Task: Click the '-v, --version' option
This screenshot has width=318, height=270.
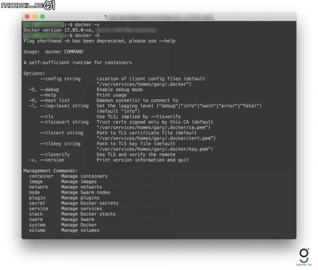Action: pos(46,160)
